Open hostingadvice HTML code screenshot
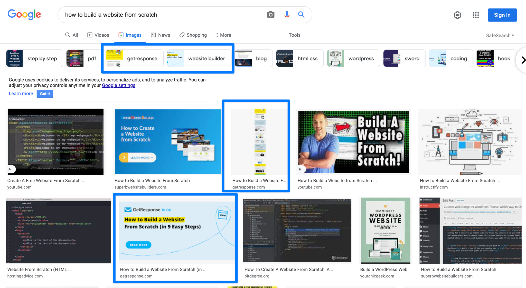The image size is (526, 288). [59, 231]
